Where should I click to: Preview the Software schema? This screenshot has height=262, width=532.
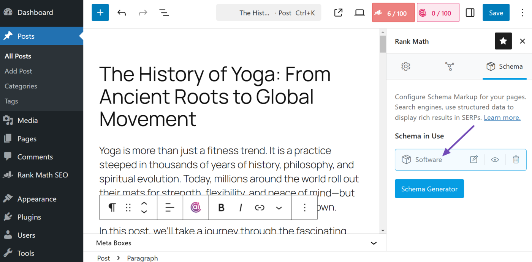[495, 160]
